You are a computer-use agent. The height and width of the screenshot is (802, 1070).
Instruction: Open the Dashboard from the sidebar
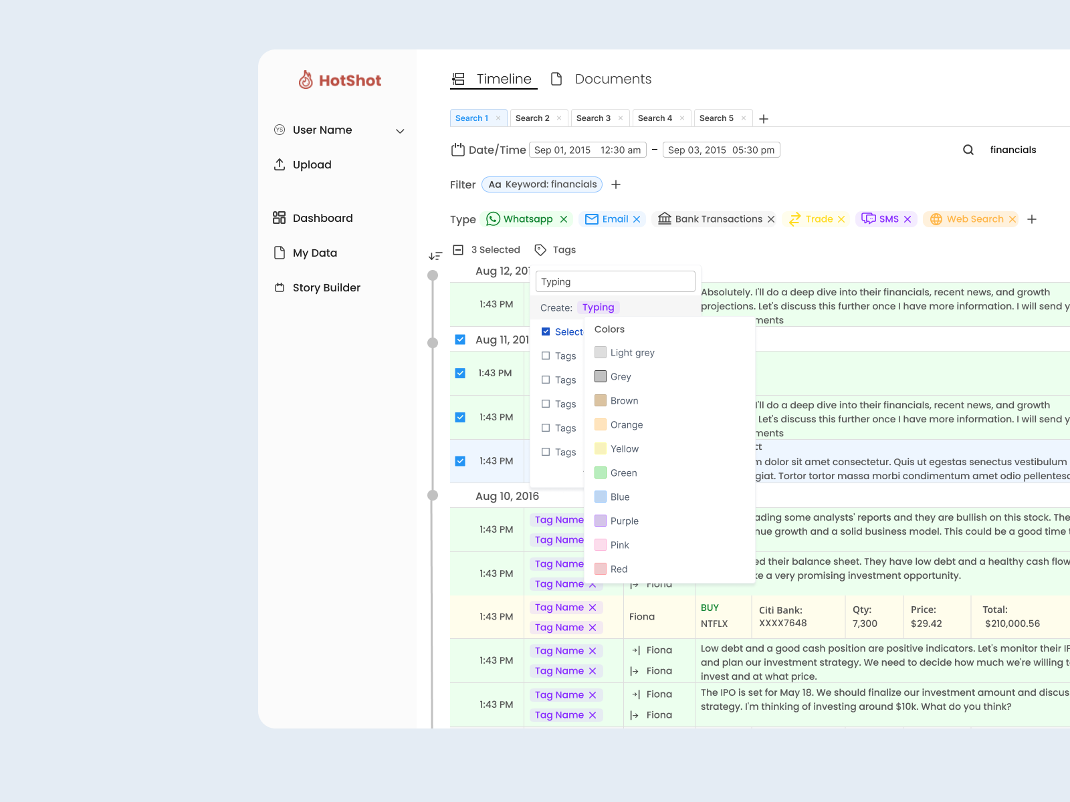tap(323, 218)
